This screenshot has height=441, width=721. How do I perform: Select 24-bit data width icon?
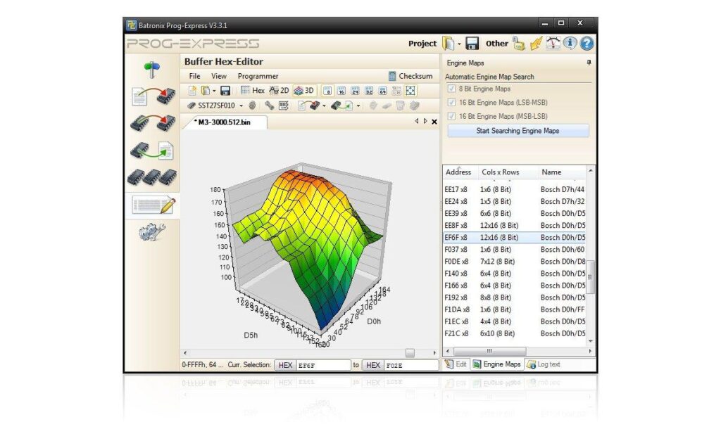[x=355, y=91]
